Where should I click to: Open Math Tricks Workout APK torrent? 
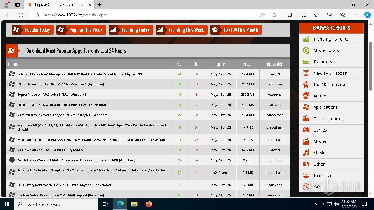pos(76,160)
